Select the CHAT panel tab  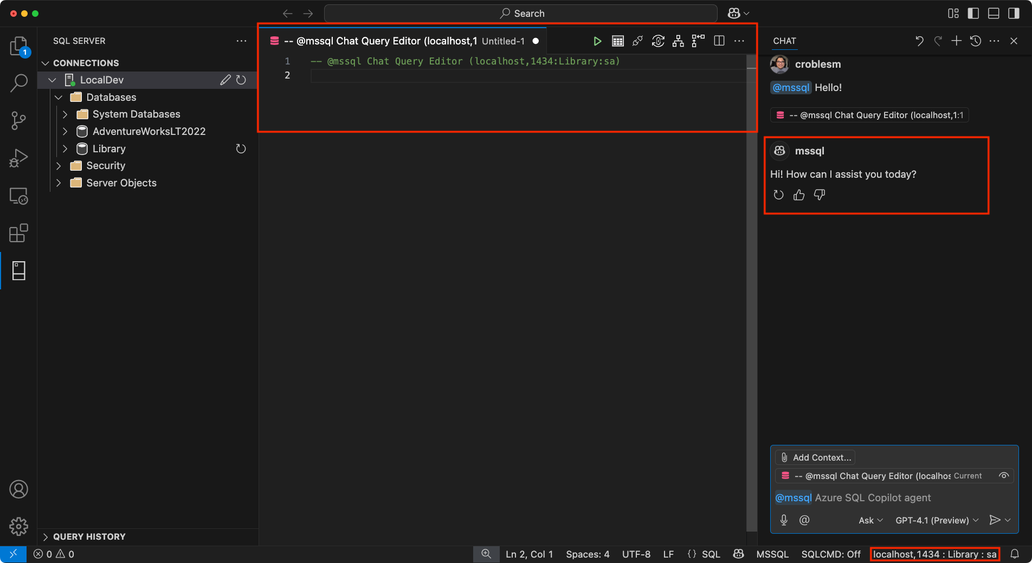point(784,41)
